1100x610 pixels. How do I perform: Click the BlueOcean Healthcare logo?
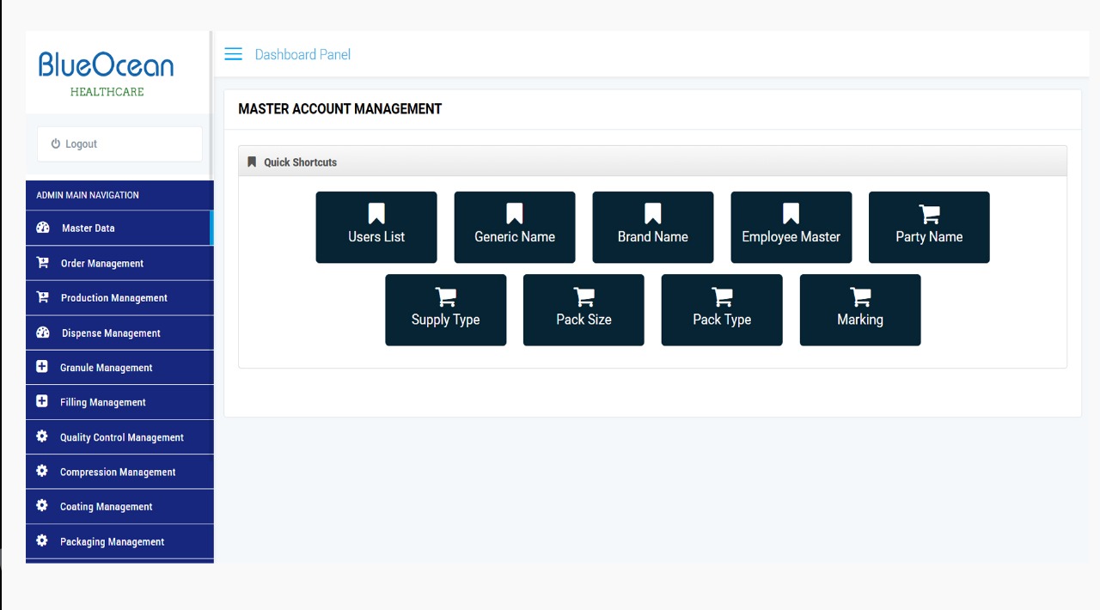pyautogui.click(x=107, y=73)
